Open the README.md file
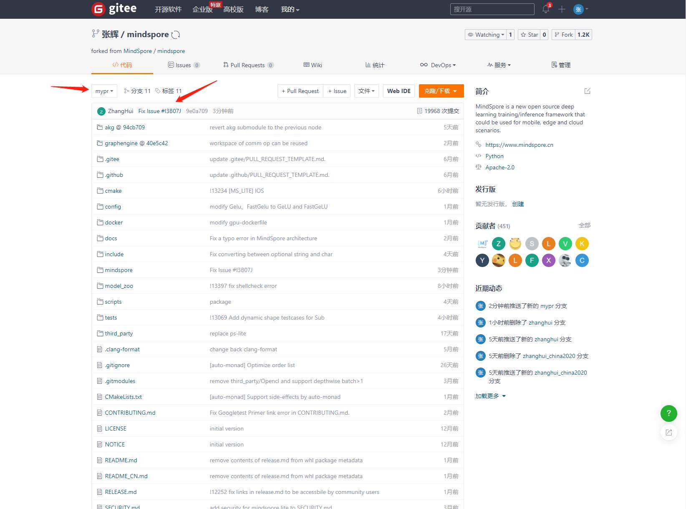The image size is (686, 509). coord(121,460)
